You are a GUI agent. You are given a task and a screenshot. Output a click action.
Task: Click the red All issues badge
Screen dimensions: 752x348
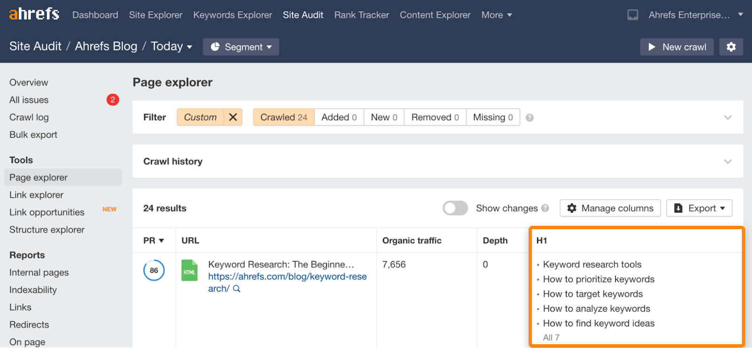click(113, 100)
